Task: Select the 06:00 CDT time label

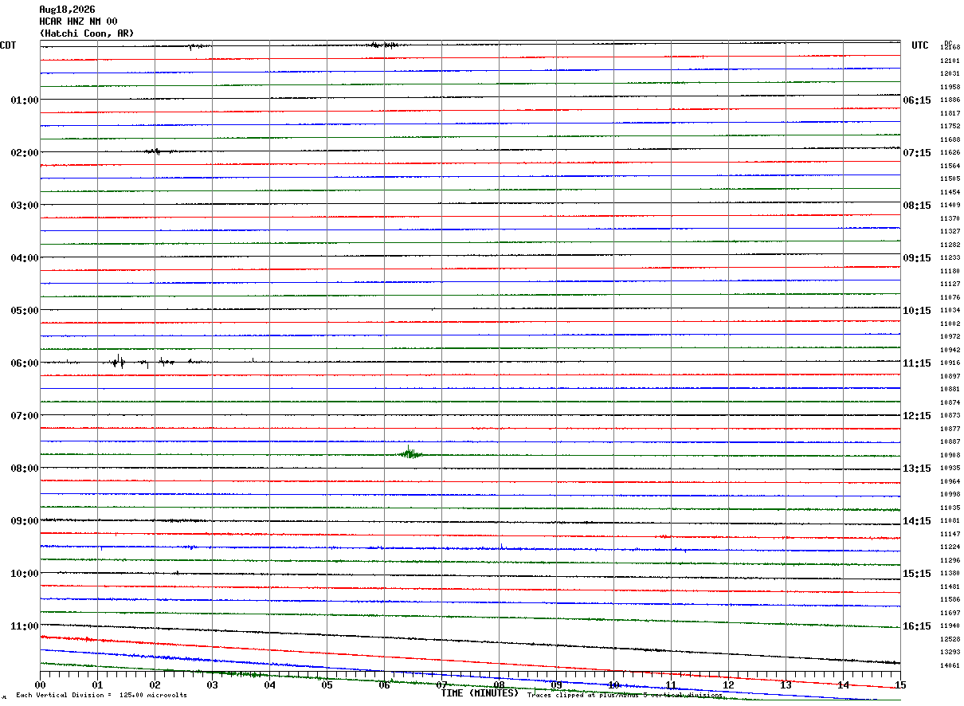Action: click(x=24, y=363)
